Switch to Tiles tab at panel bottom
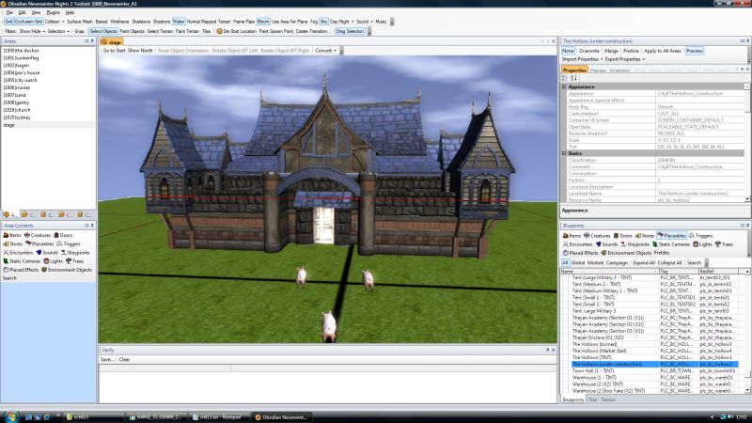This screenshot has height=423, width=752. click(592, 399)
